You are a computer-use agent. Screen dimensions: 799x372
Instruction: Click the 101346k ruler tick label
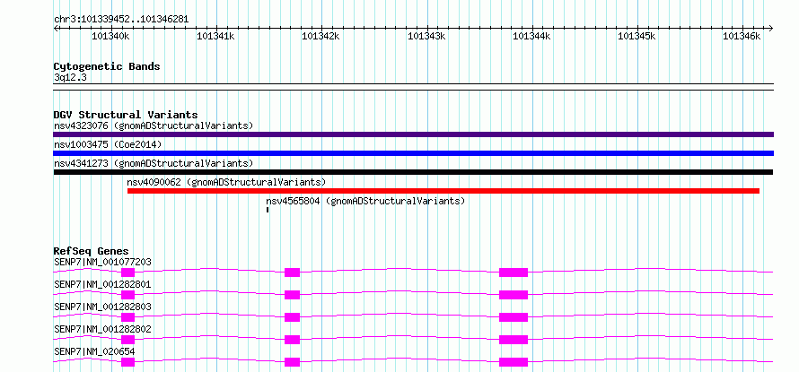click(x=742, y=36)
